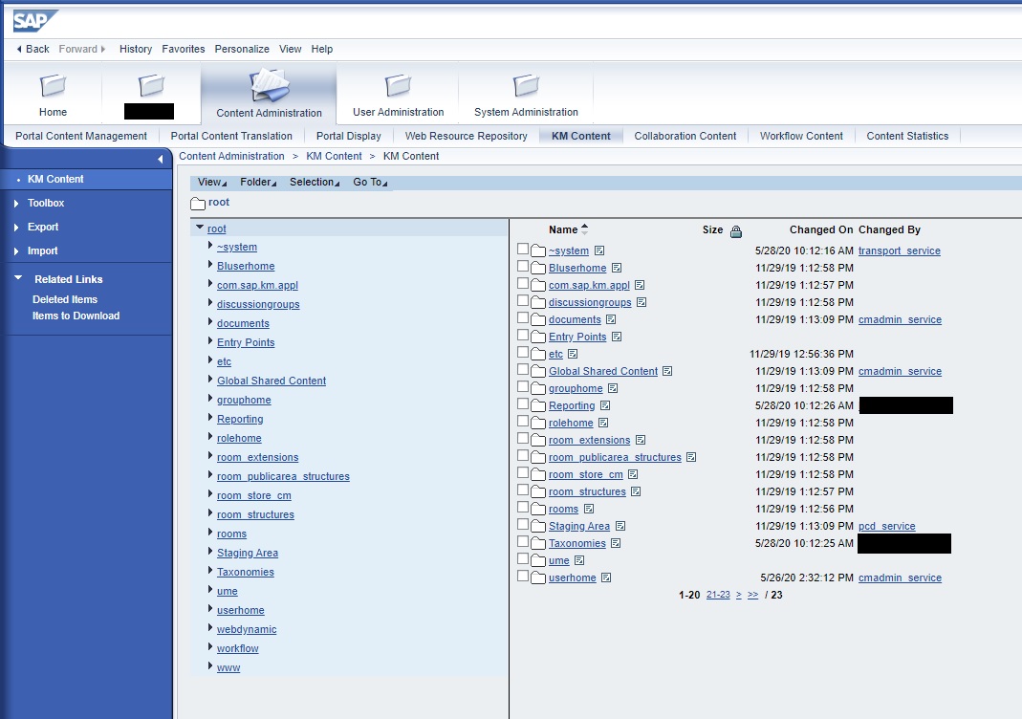Expand Global Shared Content tree node
Image resolution: width=1022 pixels, height=719 pixels.
(210, 379)
